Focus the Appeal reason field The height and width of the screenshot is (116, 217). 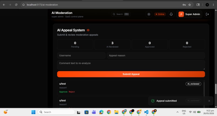(x=156, y=55)
